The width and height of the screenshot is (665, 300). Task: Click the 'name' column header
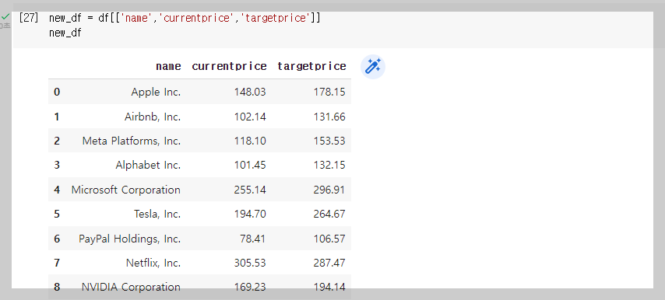pyautogui.click(x=168, y=66)
